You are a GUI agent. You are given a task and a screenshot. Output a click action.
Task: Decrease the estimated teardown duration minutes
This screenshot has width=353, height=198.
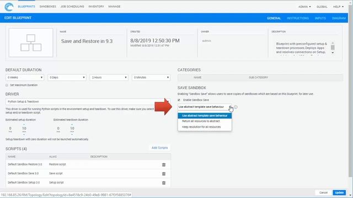(72, 134)
